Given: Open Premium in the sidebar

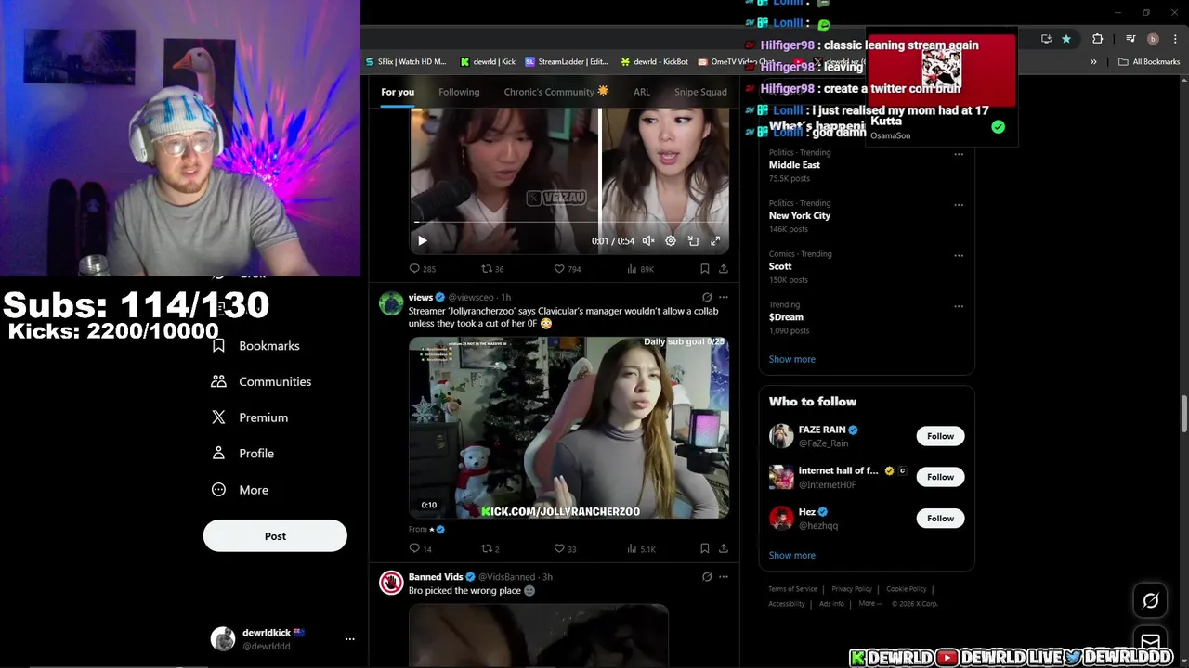Looking at the screenshot, I should [251, 417].
